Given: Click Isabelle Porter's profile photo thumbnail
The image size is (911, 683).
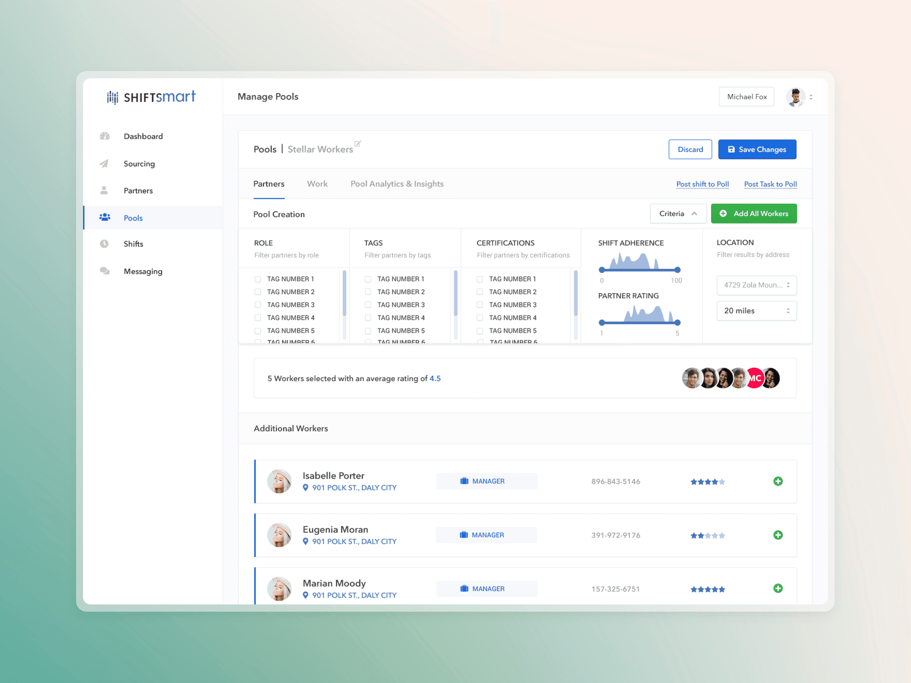Looking at the screenshot, I should (x=279, y=481).
